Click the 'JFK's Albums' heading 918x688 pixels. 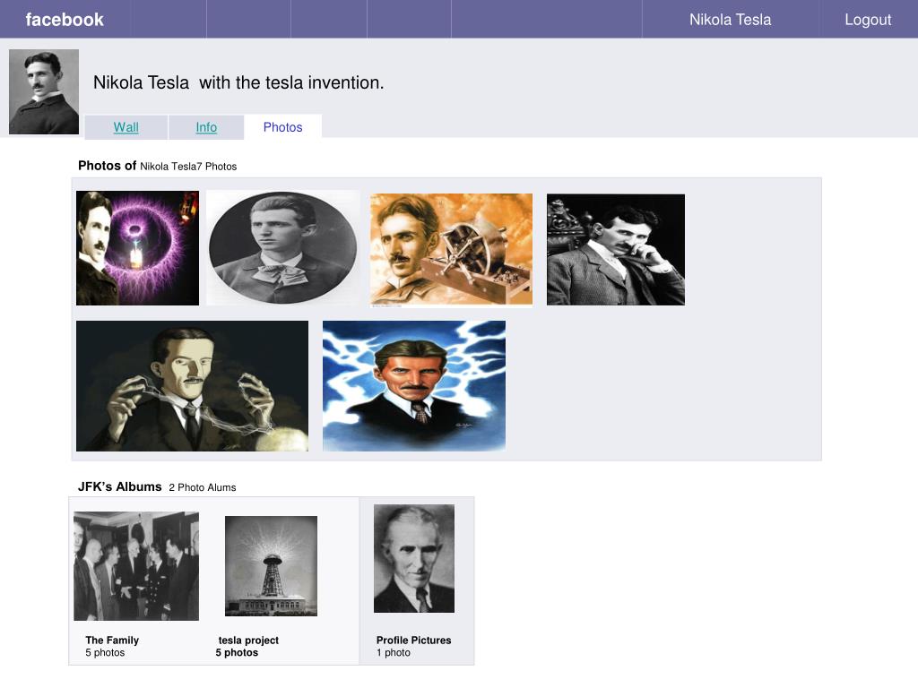pos(119,486)
